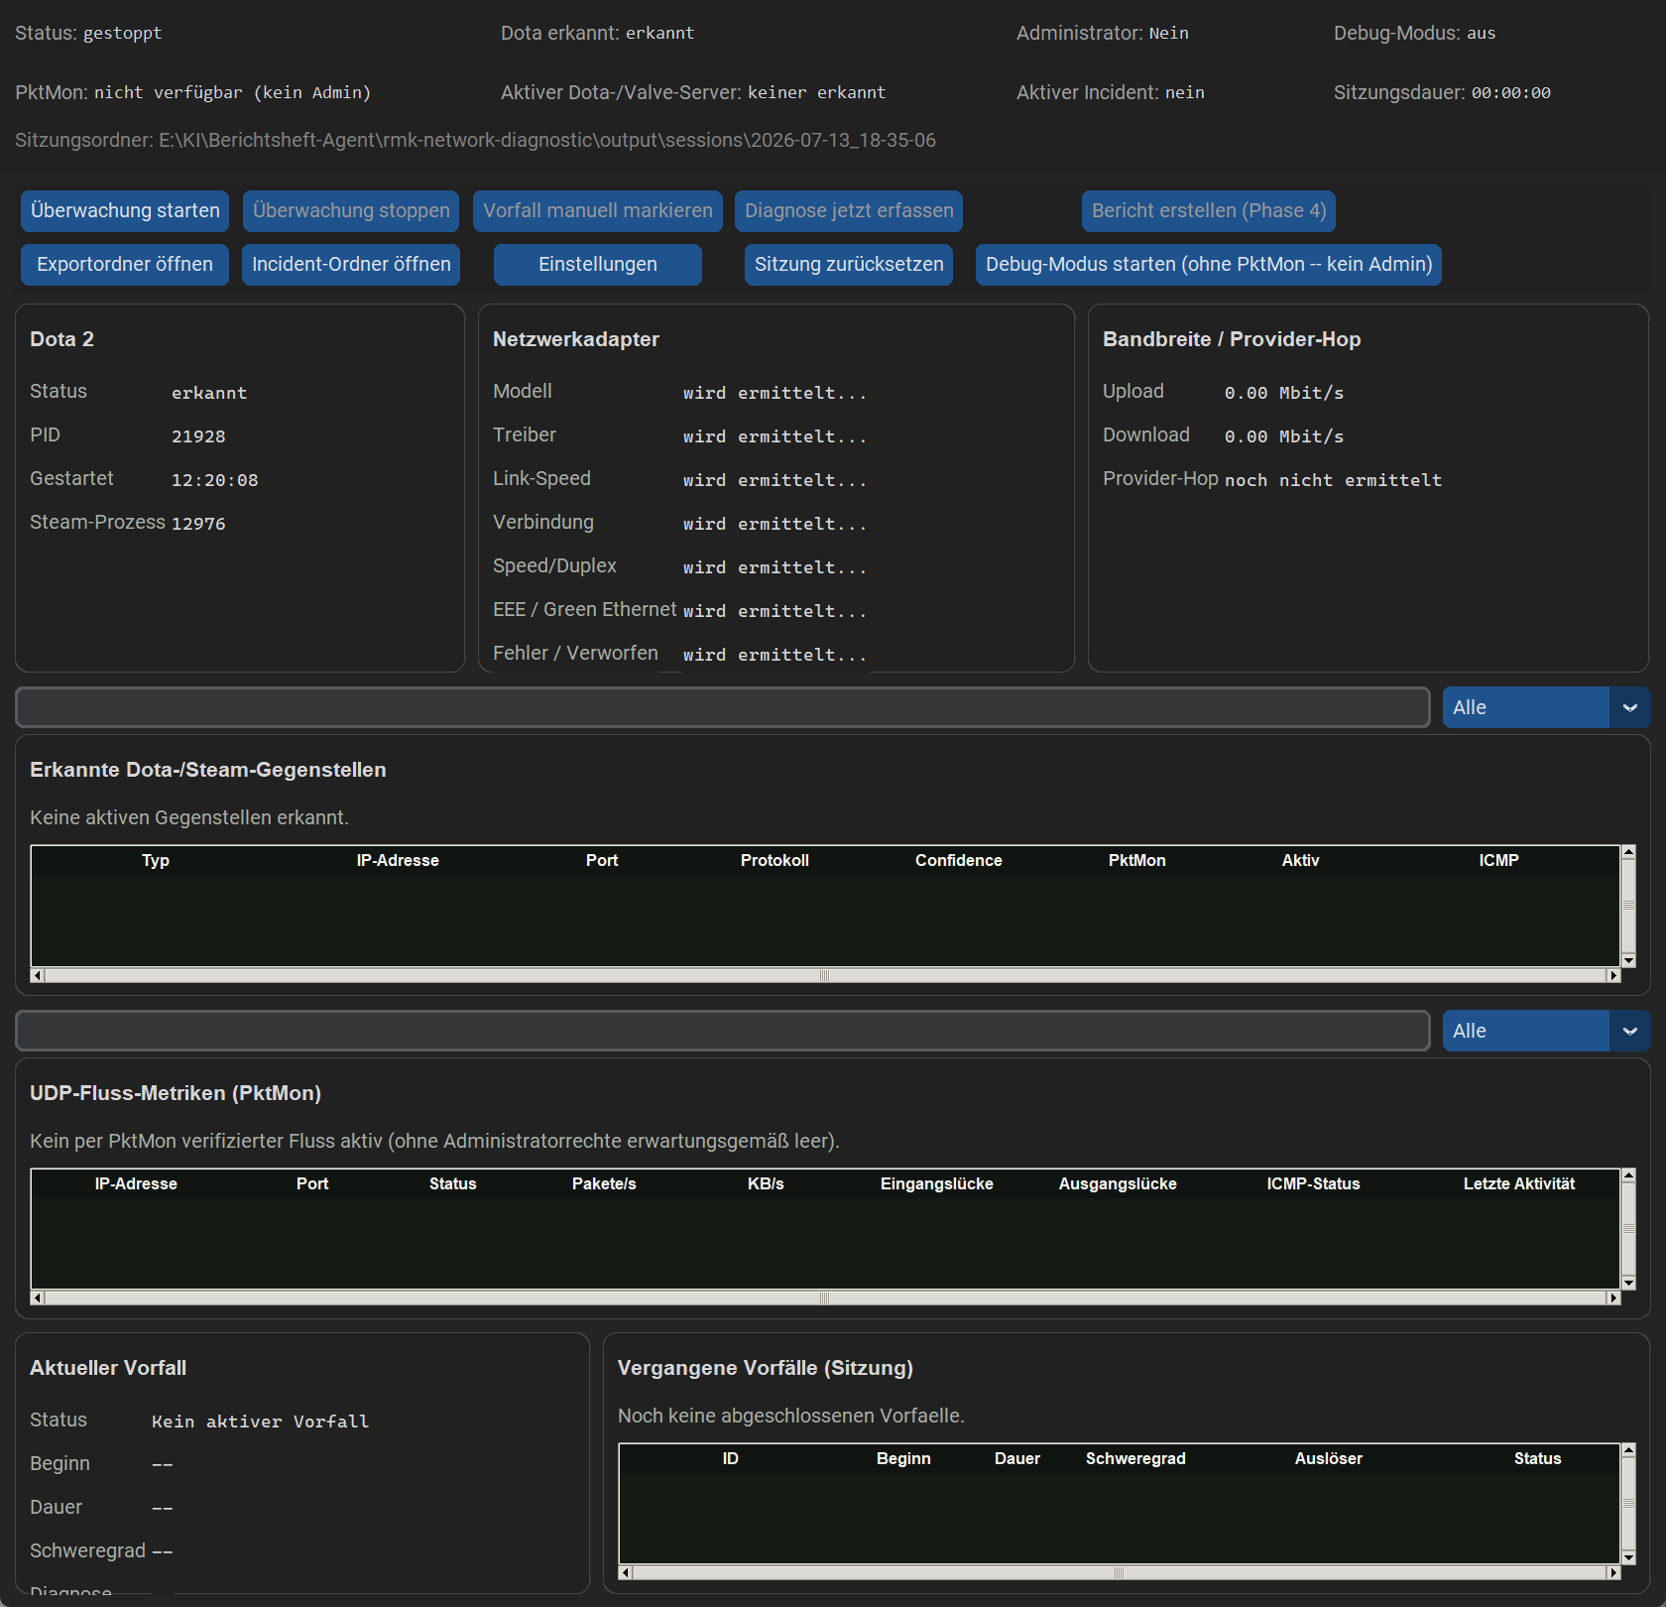Click 'noch nicht ermittelt' Provider-Hop value
Viewport: 1666px width, 1607px height.
1333,480
